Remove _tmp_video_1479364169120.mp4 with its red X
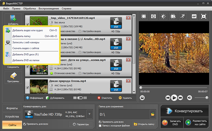 coord(128,18)
